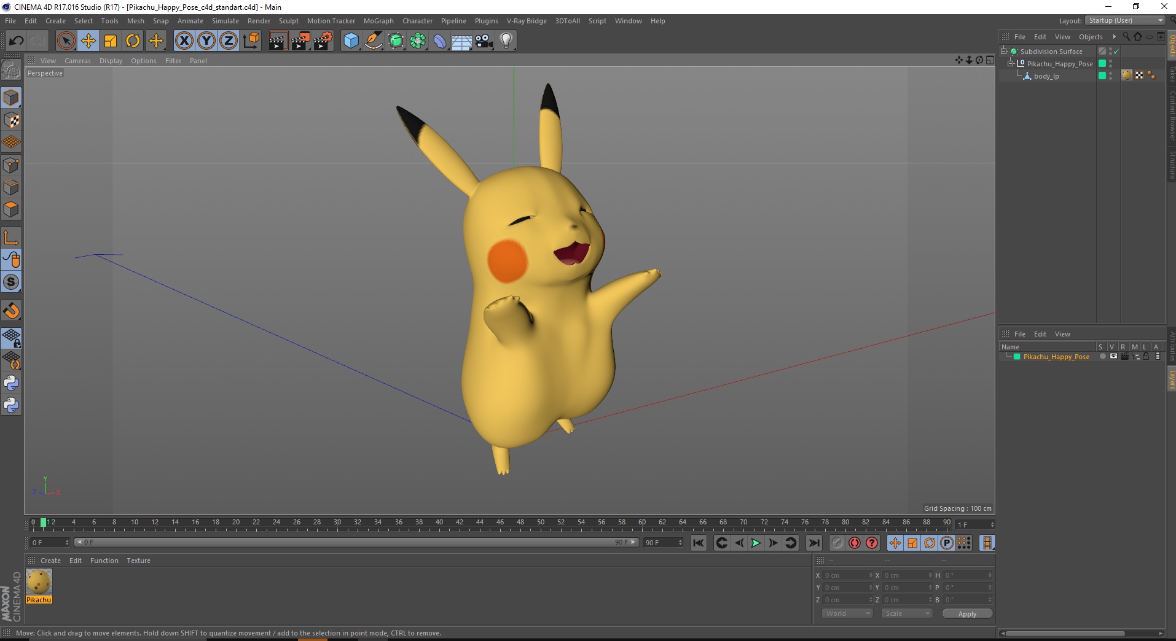1176x641 pixels.
Task: Go to end of animation
Action: tap(813, 543)
